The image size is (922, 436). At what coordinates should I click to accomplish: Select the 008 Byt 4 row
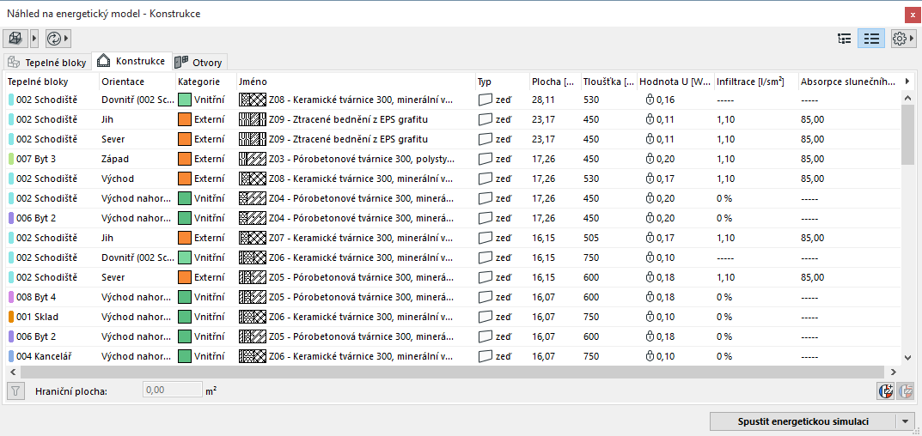click(453, 297)
